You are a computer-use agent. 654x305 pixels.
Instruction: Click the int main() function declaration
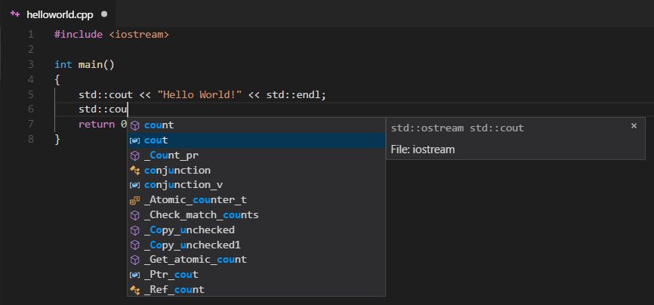click(x=85, y=64)
